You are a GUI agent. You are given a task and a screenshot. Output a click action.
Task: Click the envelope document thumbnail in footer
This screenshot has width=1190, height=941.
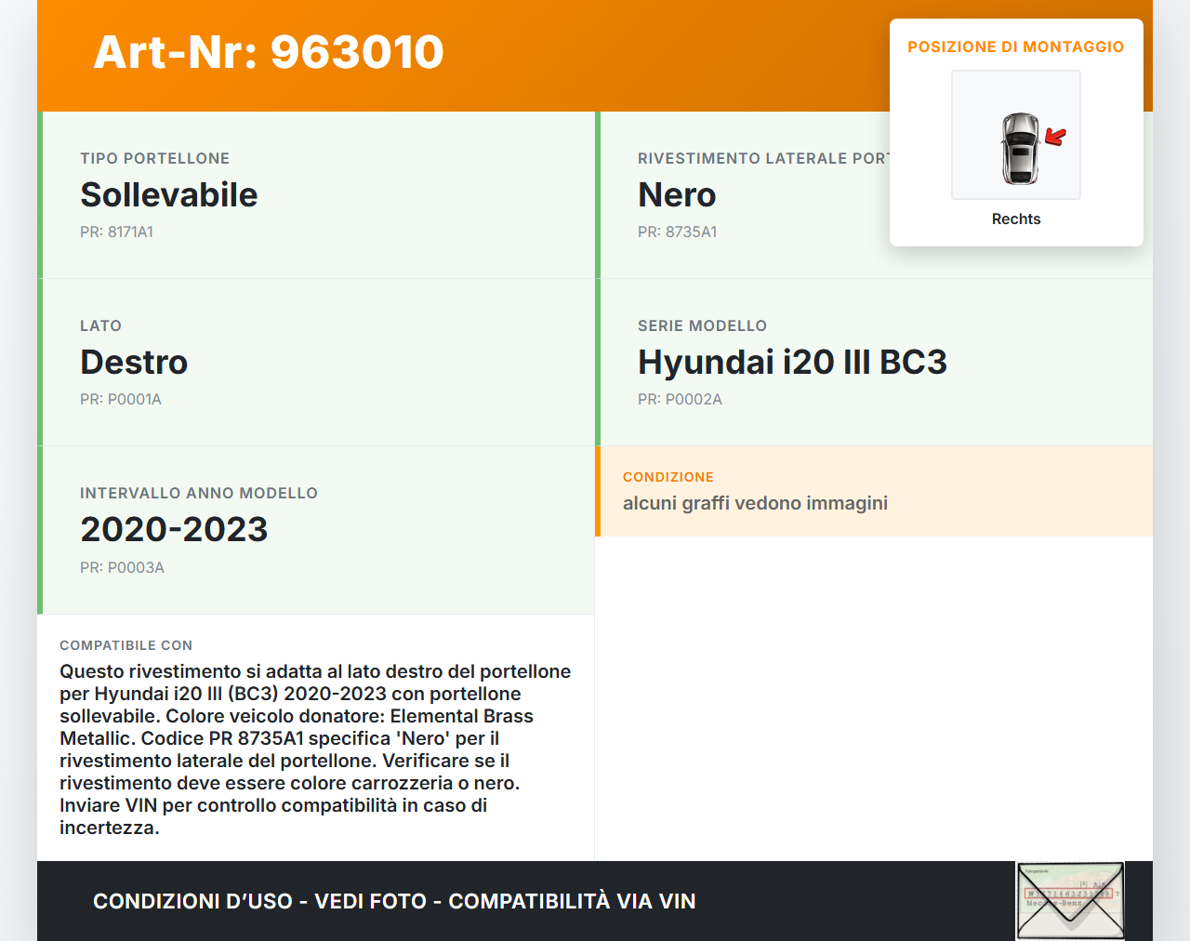click(1070, 900)
